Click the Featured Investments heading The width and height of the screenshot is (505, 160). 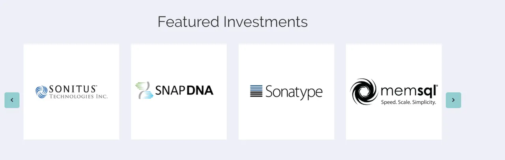pyautogui.click(x=233, y=21)
